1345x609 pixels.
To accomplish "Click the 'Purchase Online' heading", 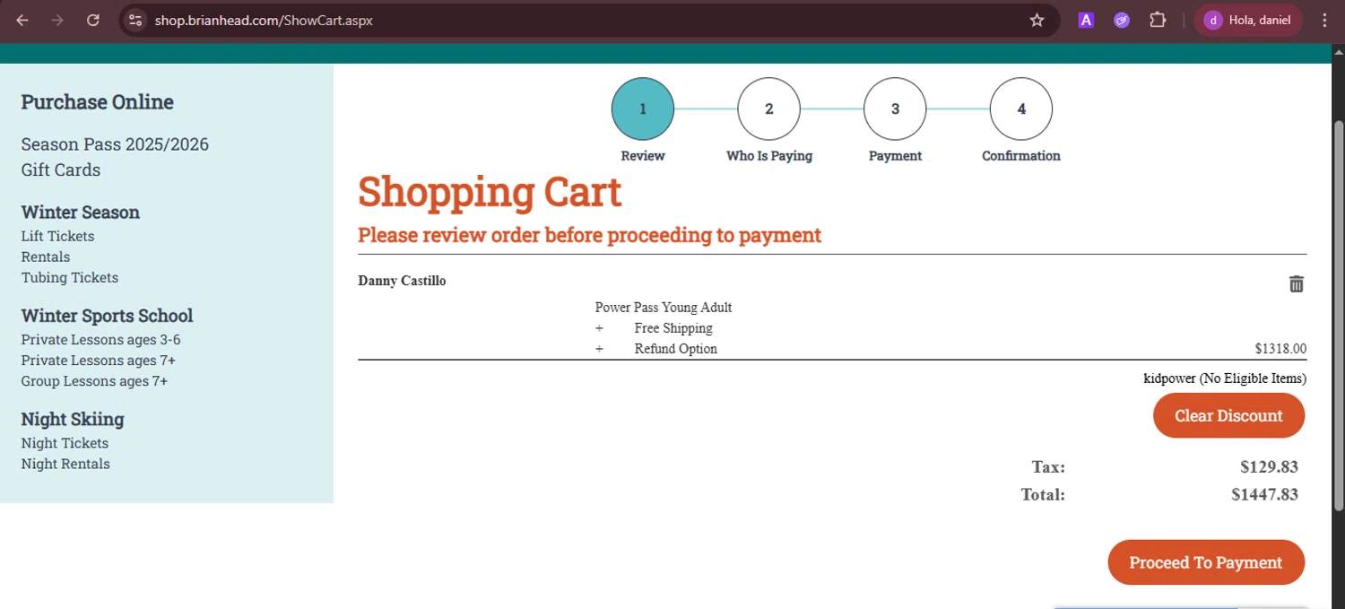I will click(98, 102).
